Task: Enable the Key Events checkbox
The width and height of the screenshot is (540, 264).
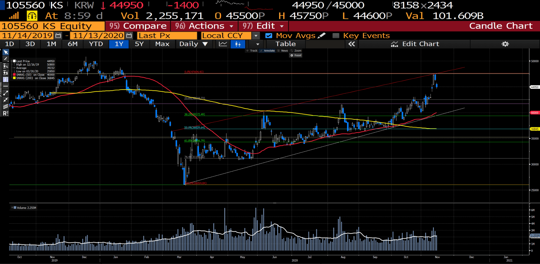Action: (x=336, y=36)
